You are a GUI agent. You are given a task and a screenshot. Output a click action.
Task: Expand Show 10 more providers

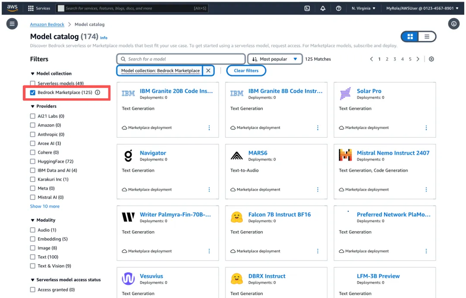[x=45, y=206]
